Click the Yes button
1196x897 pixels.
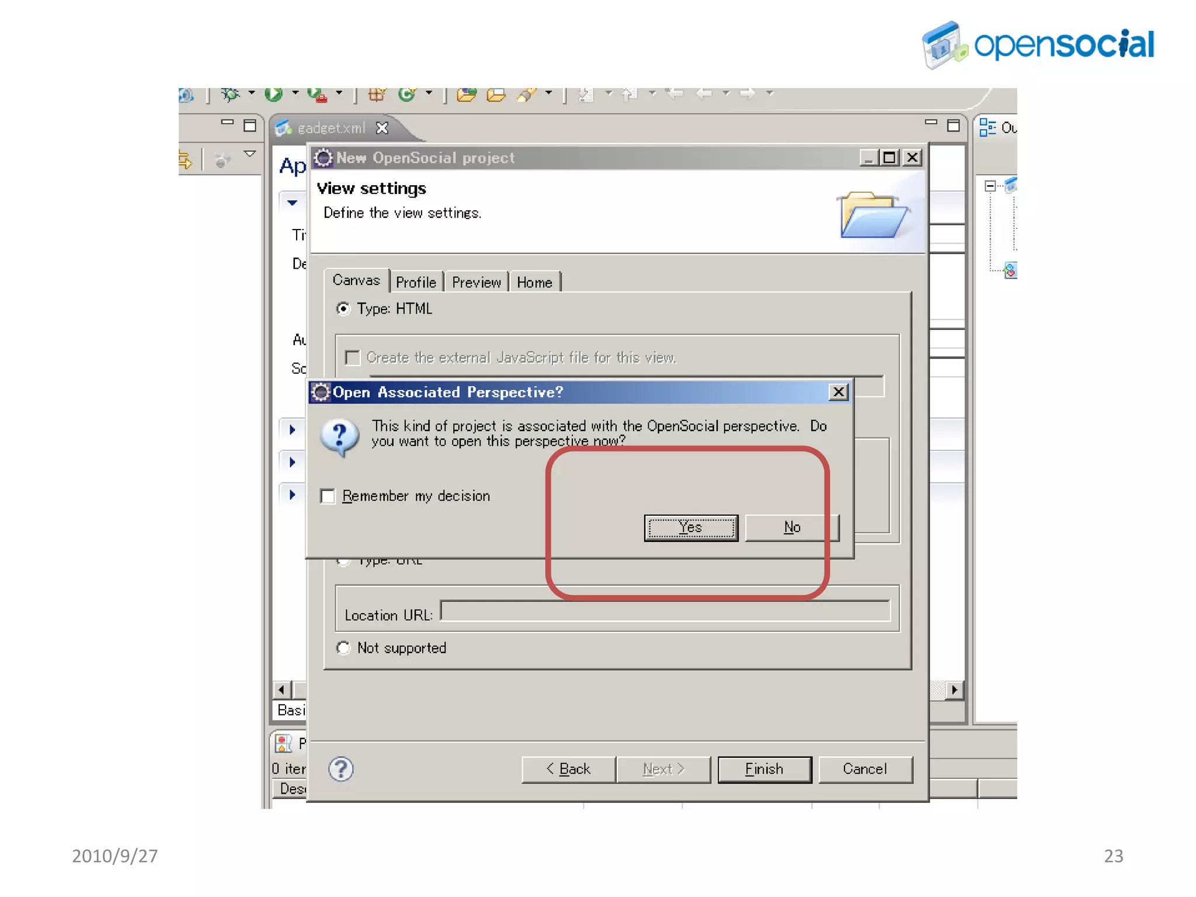point(691,528)
